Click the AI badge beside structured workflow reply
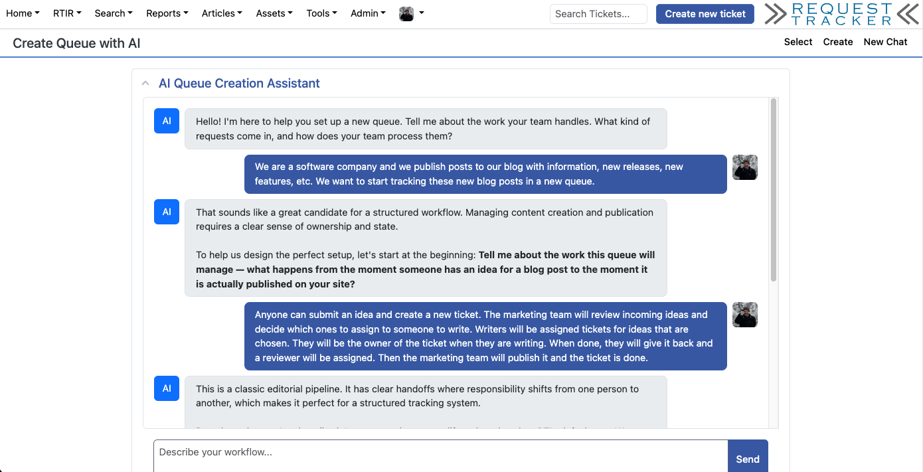The height and width of the screenshot is (472, 923). (167, 212)
